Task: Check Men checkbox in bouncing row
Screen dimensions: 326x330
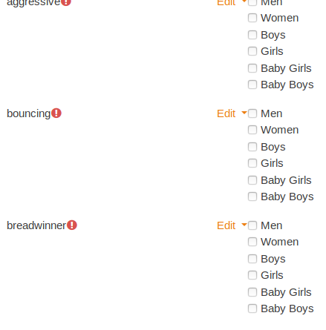Action: click(x=252, y=113)
